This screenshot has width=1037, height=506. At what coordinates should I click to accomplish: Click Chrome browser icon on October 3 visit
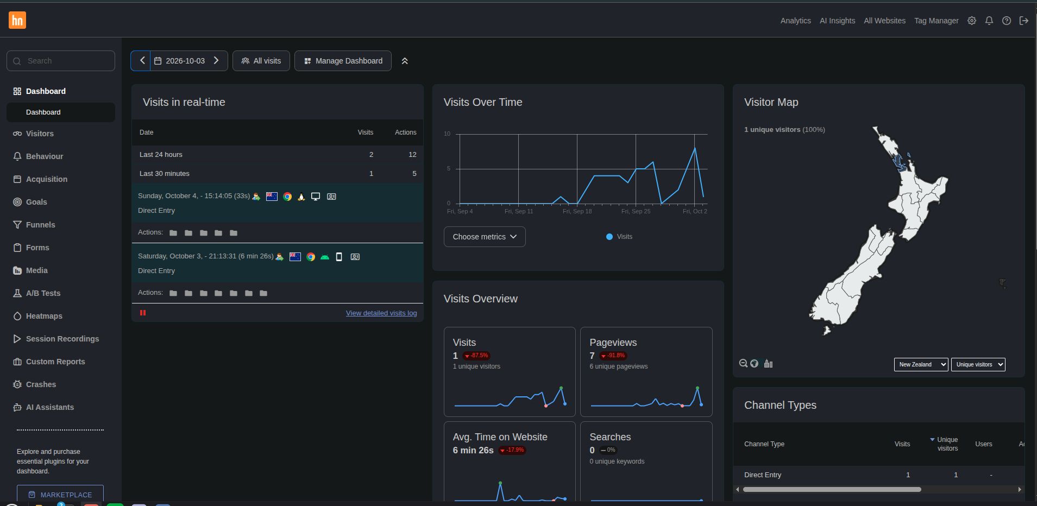(311, 257)
